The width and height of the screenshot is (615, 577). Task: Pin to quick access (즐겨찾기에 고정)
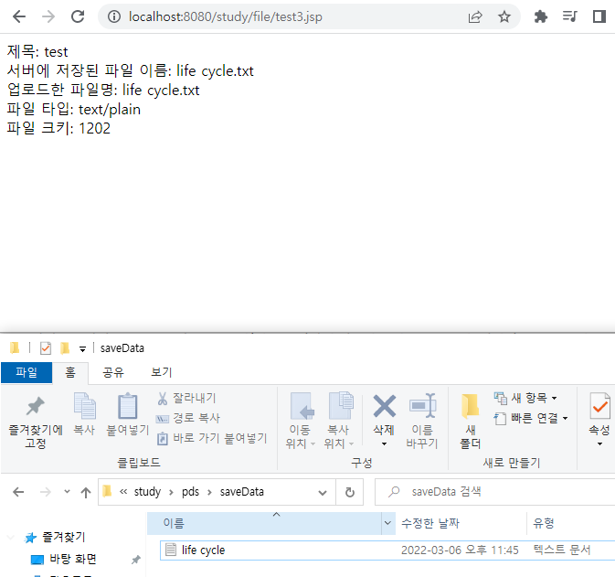click(36, 422)
